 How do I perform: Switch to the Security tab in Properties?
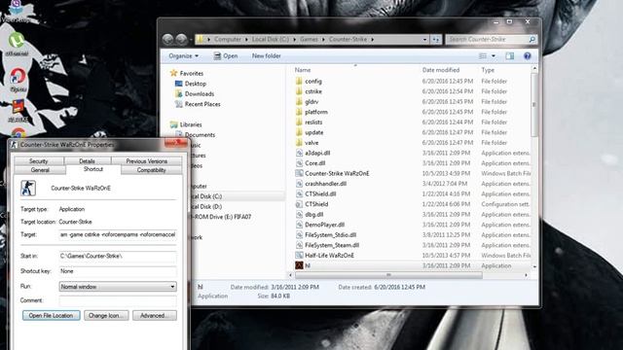click(x=39, y=161)
